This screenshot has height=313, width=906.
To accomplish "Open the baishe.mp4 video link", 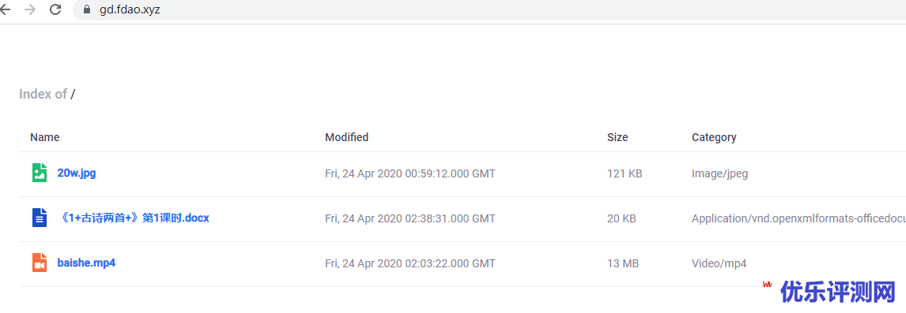I will click(87, 263).
